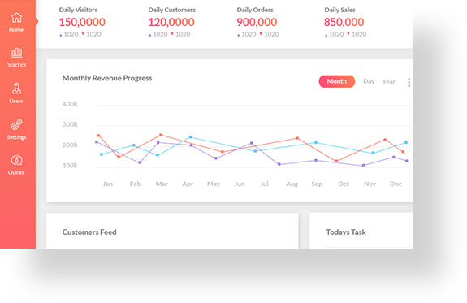Screen dimensions: 467x303
Task: Select the blue line's Apr data point
Action: [x=191, y=137]
